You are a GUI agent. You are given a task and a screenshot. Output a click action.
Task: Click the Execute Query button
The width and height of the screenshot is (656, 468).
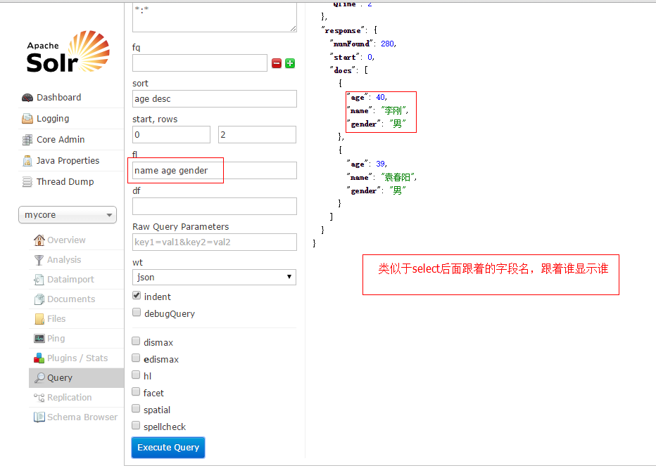click(x=168, y=447)
